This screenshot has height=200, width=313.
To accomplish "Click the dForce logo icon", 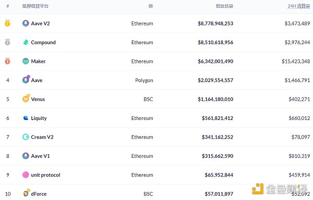I will (26, 193).
